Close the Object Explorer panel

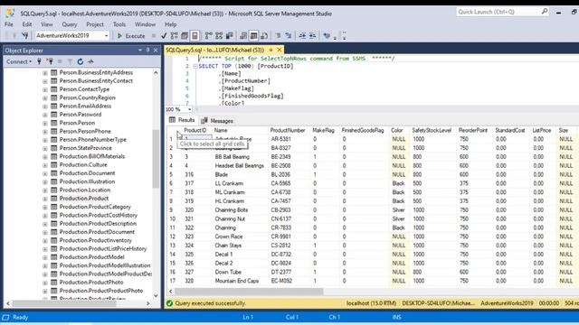tap(156, 51)
